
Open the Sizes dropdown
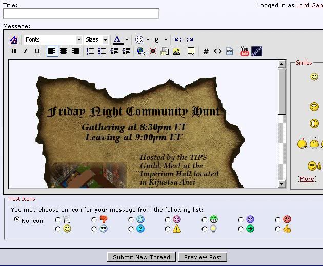click(96, 39)
